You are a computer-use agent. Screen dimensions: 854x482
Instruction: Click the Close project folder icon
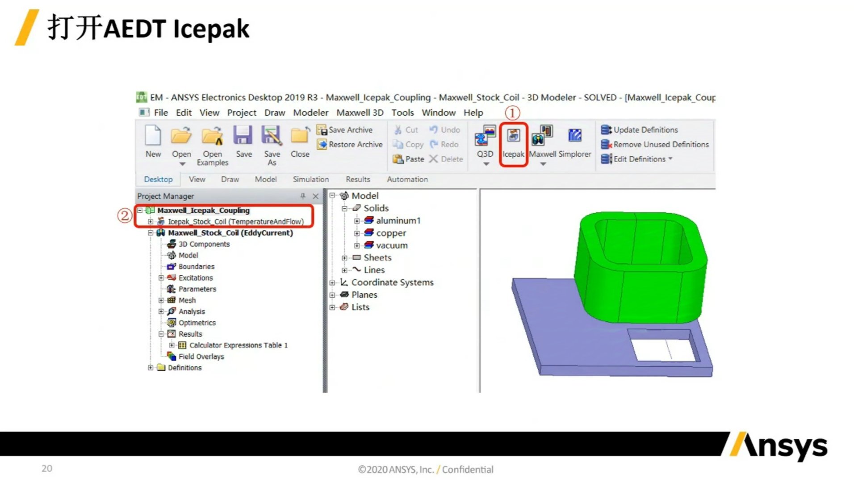[x=300, y=135]
